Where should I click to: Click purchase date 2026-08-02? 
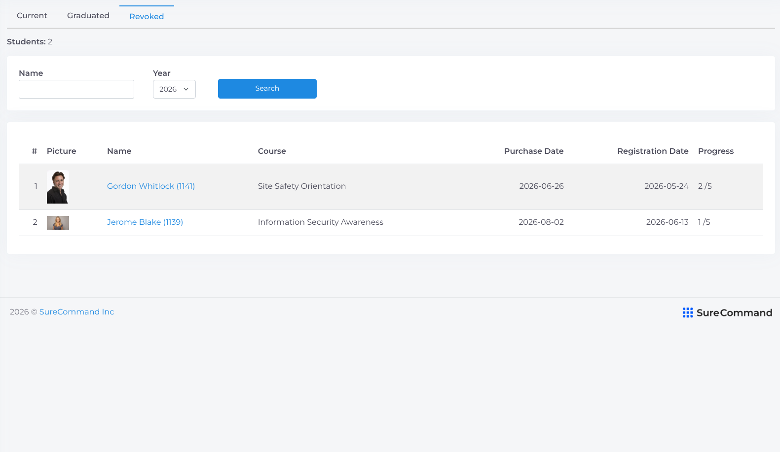pyautogui.click(x=541, y=222)
